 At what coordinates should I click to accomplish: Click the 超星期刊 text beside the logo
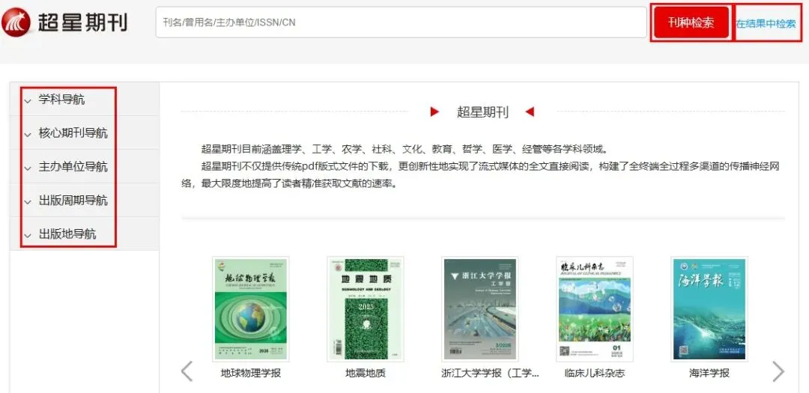82,22
